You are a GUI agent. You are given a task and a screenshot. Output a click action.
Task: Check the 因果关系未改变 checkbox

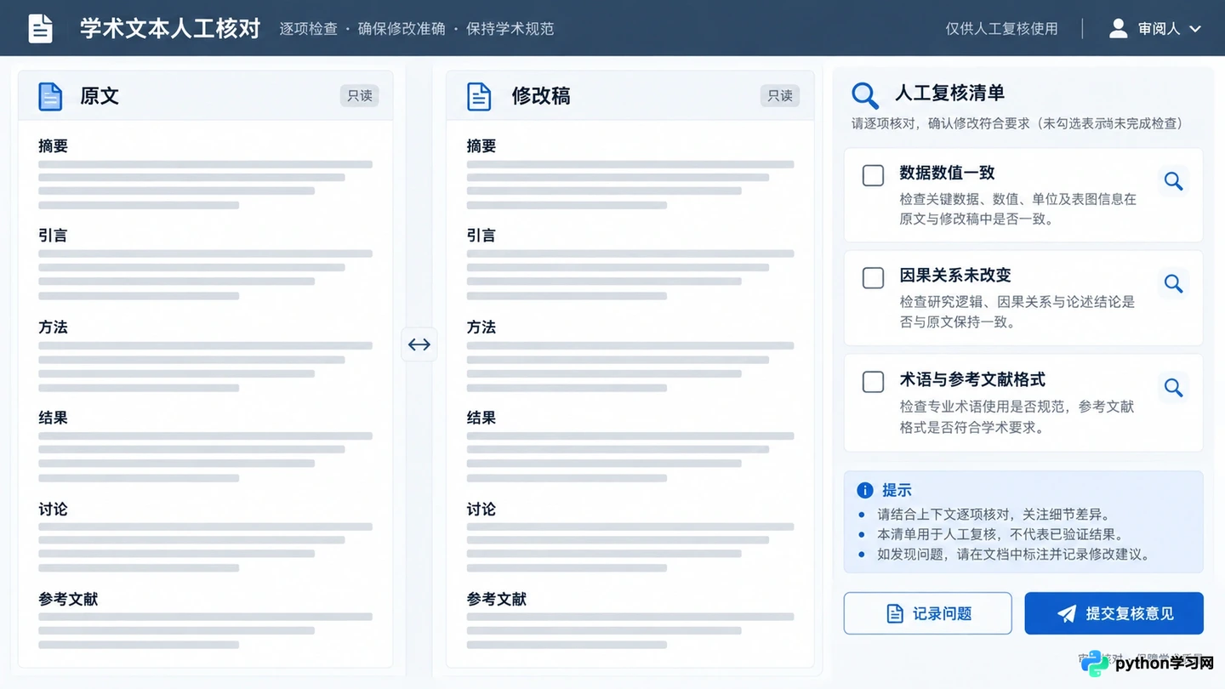[874, 278]
